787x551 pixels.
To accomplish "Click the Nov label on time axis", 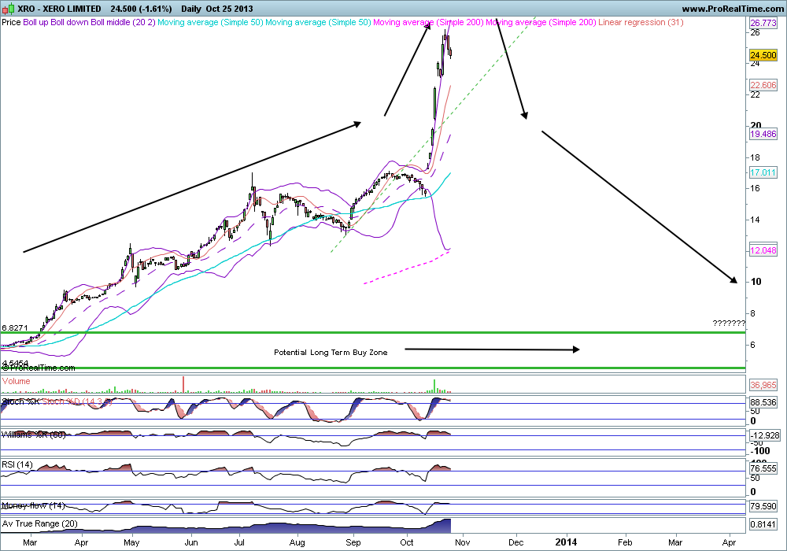I will click(462, 542).
